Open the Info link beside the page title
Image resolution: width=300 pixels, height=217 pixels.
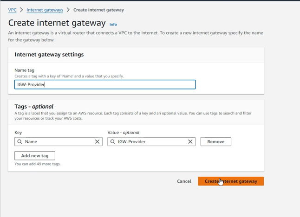(113, 24)
